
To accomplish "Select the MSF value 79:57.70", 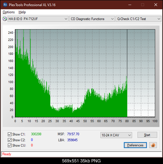I will coord(73,134).
